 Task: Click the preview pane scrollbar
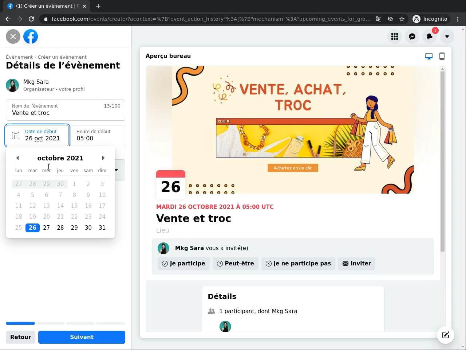pyautogui.click(x=443, y=162)
